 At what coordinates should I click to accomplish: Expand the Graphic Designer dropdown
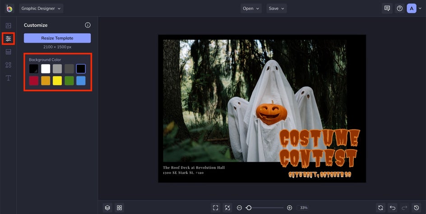pos(41,8)
